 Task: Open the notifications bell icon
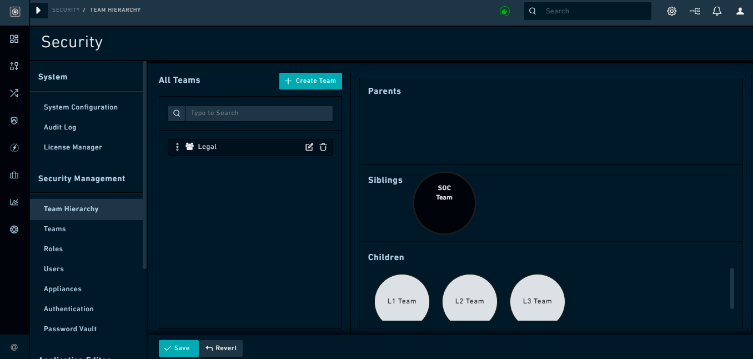click(x=717, y=11)
